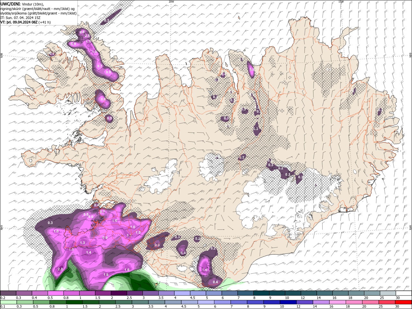The image size is (412, 309).
Task: Click the 'VT: þri. 09.04.2024 08Z' valid time
Action: coord(19,22)
